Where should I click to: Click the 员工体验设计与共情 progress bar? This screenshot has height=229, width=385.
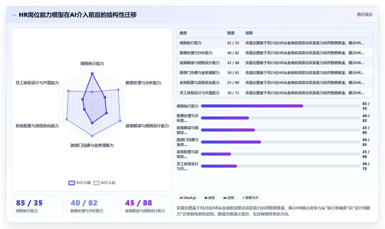point(280,166)
